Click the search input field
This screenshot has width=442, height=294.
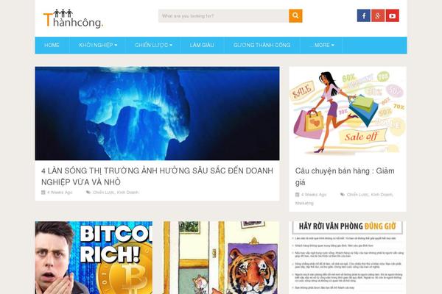click(x=223, y=15)
